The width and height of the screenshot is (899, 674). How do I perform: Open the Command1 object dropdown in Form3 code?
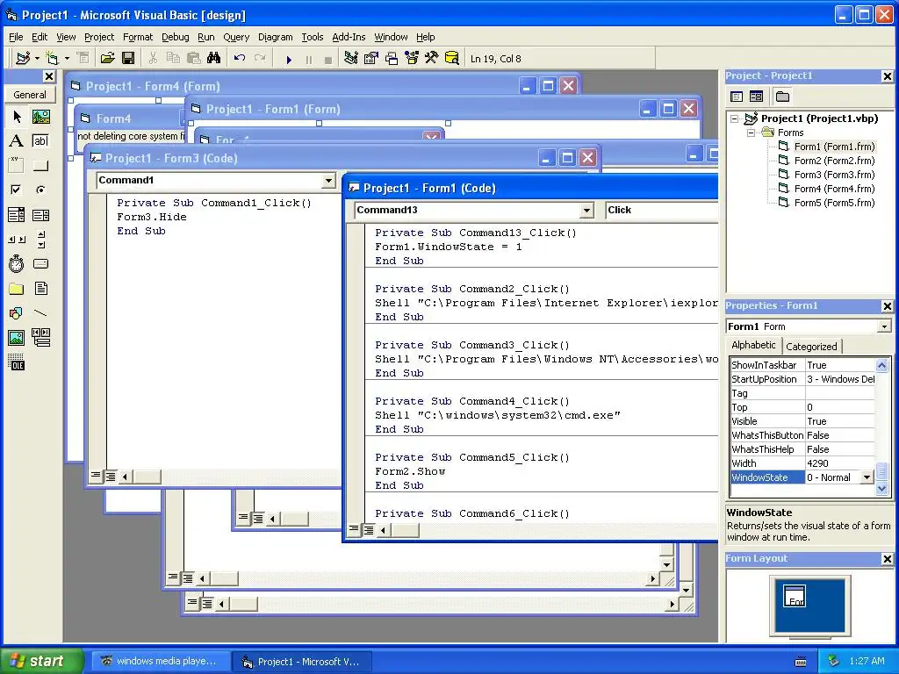click(x=328, y=181)
